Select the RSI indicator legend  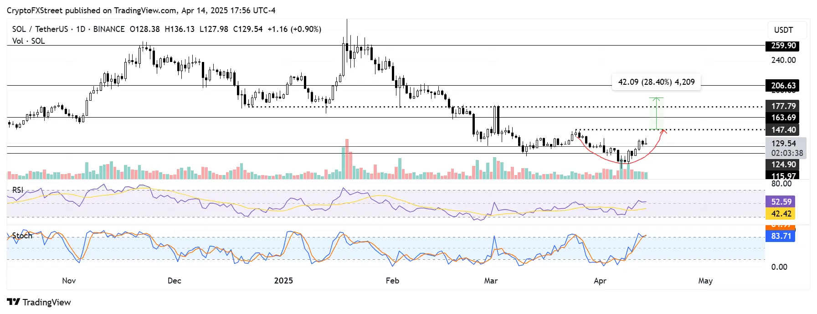click(x=17, y=190)
